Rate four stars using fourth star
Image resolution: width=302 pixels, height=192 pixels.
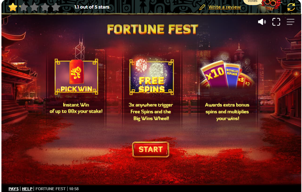[x=45, y=7]
